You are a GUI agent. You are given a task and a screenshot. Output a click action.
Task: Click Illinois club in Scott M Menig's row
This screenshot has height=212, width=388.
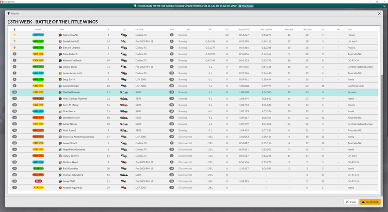pos(351,105)
